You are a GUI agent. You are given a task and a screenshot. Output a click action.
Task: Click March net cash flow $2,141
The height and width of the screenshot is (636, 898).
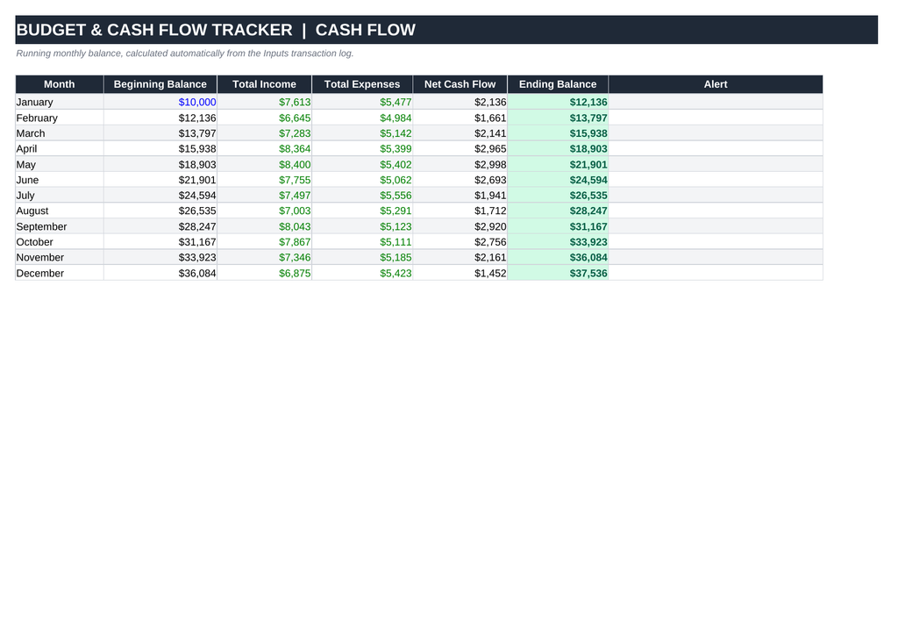click(x=460, y=133)
